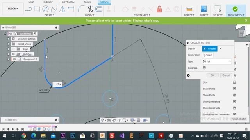Image resolution: width=250 pixels, height=140 pixels.
Task: Apply the Concentric constraint
Action: click(176, 9)
